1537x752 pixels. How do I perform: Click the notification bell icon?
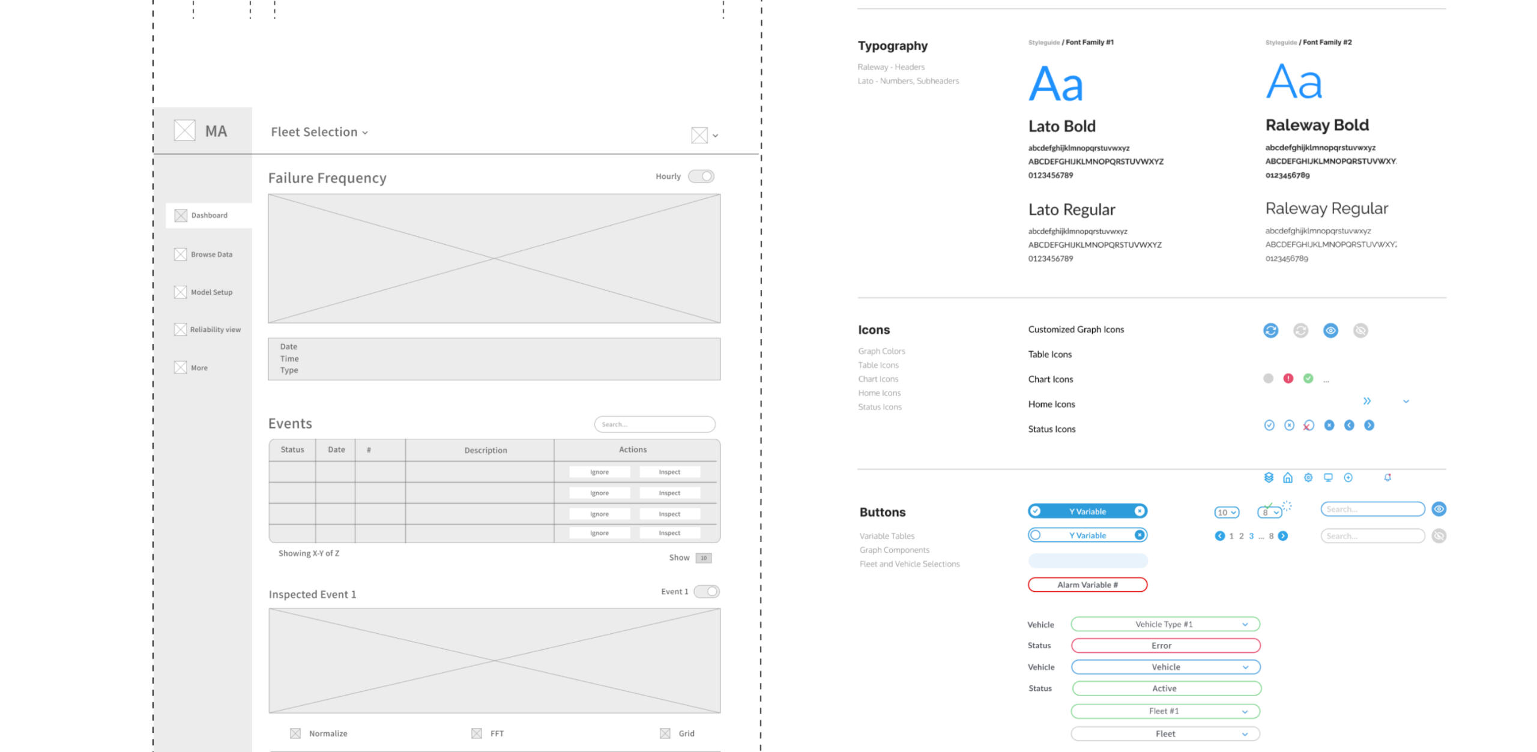tap(1388, 478)
